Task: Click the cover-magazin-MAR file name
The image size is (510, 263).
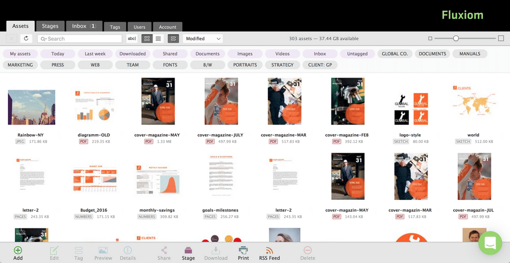Action: pos(410,211)
